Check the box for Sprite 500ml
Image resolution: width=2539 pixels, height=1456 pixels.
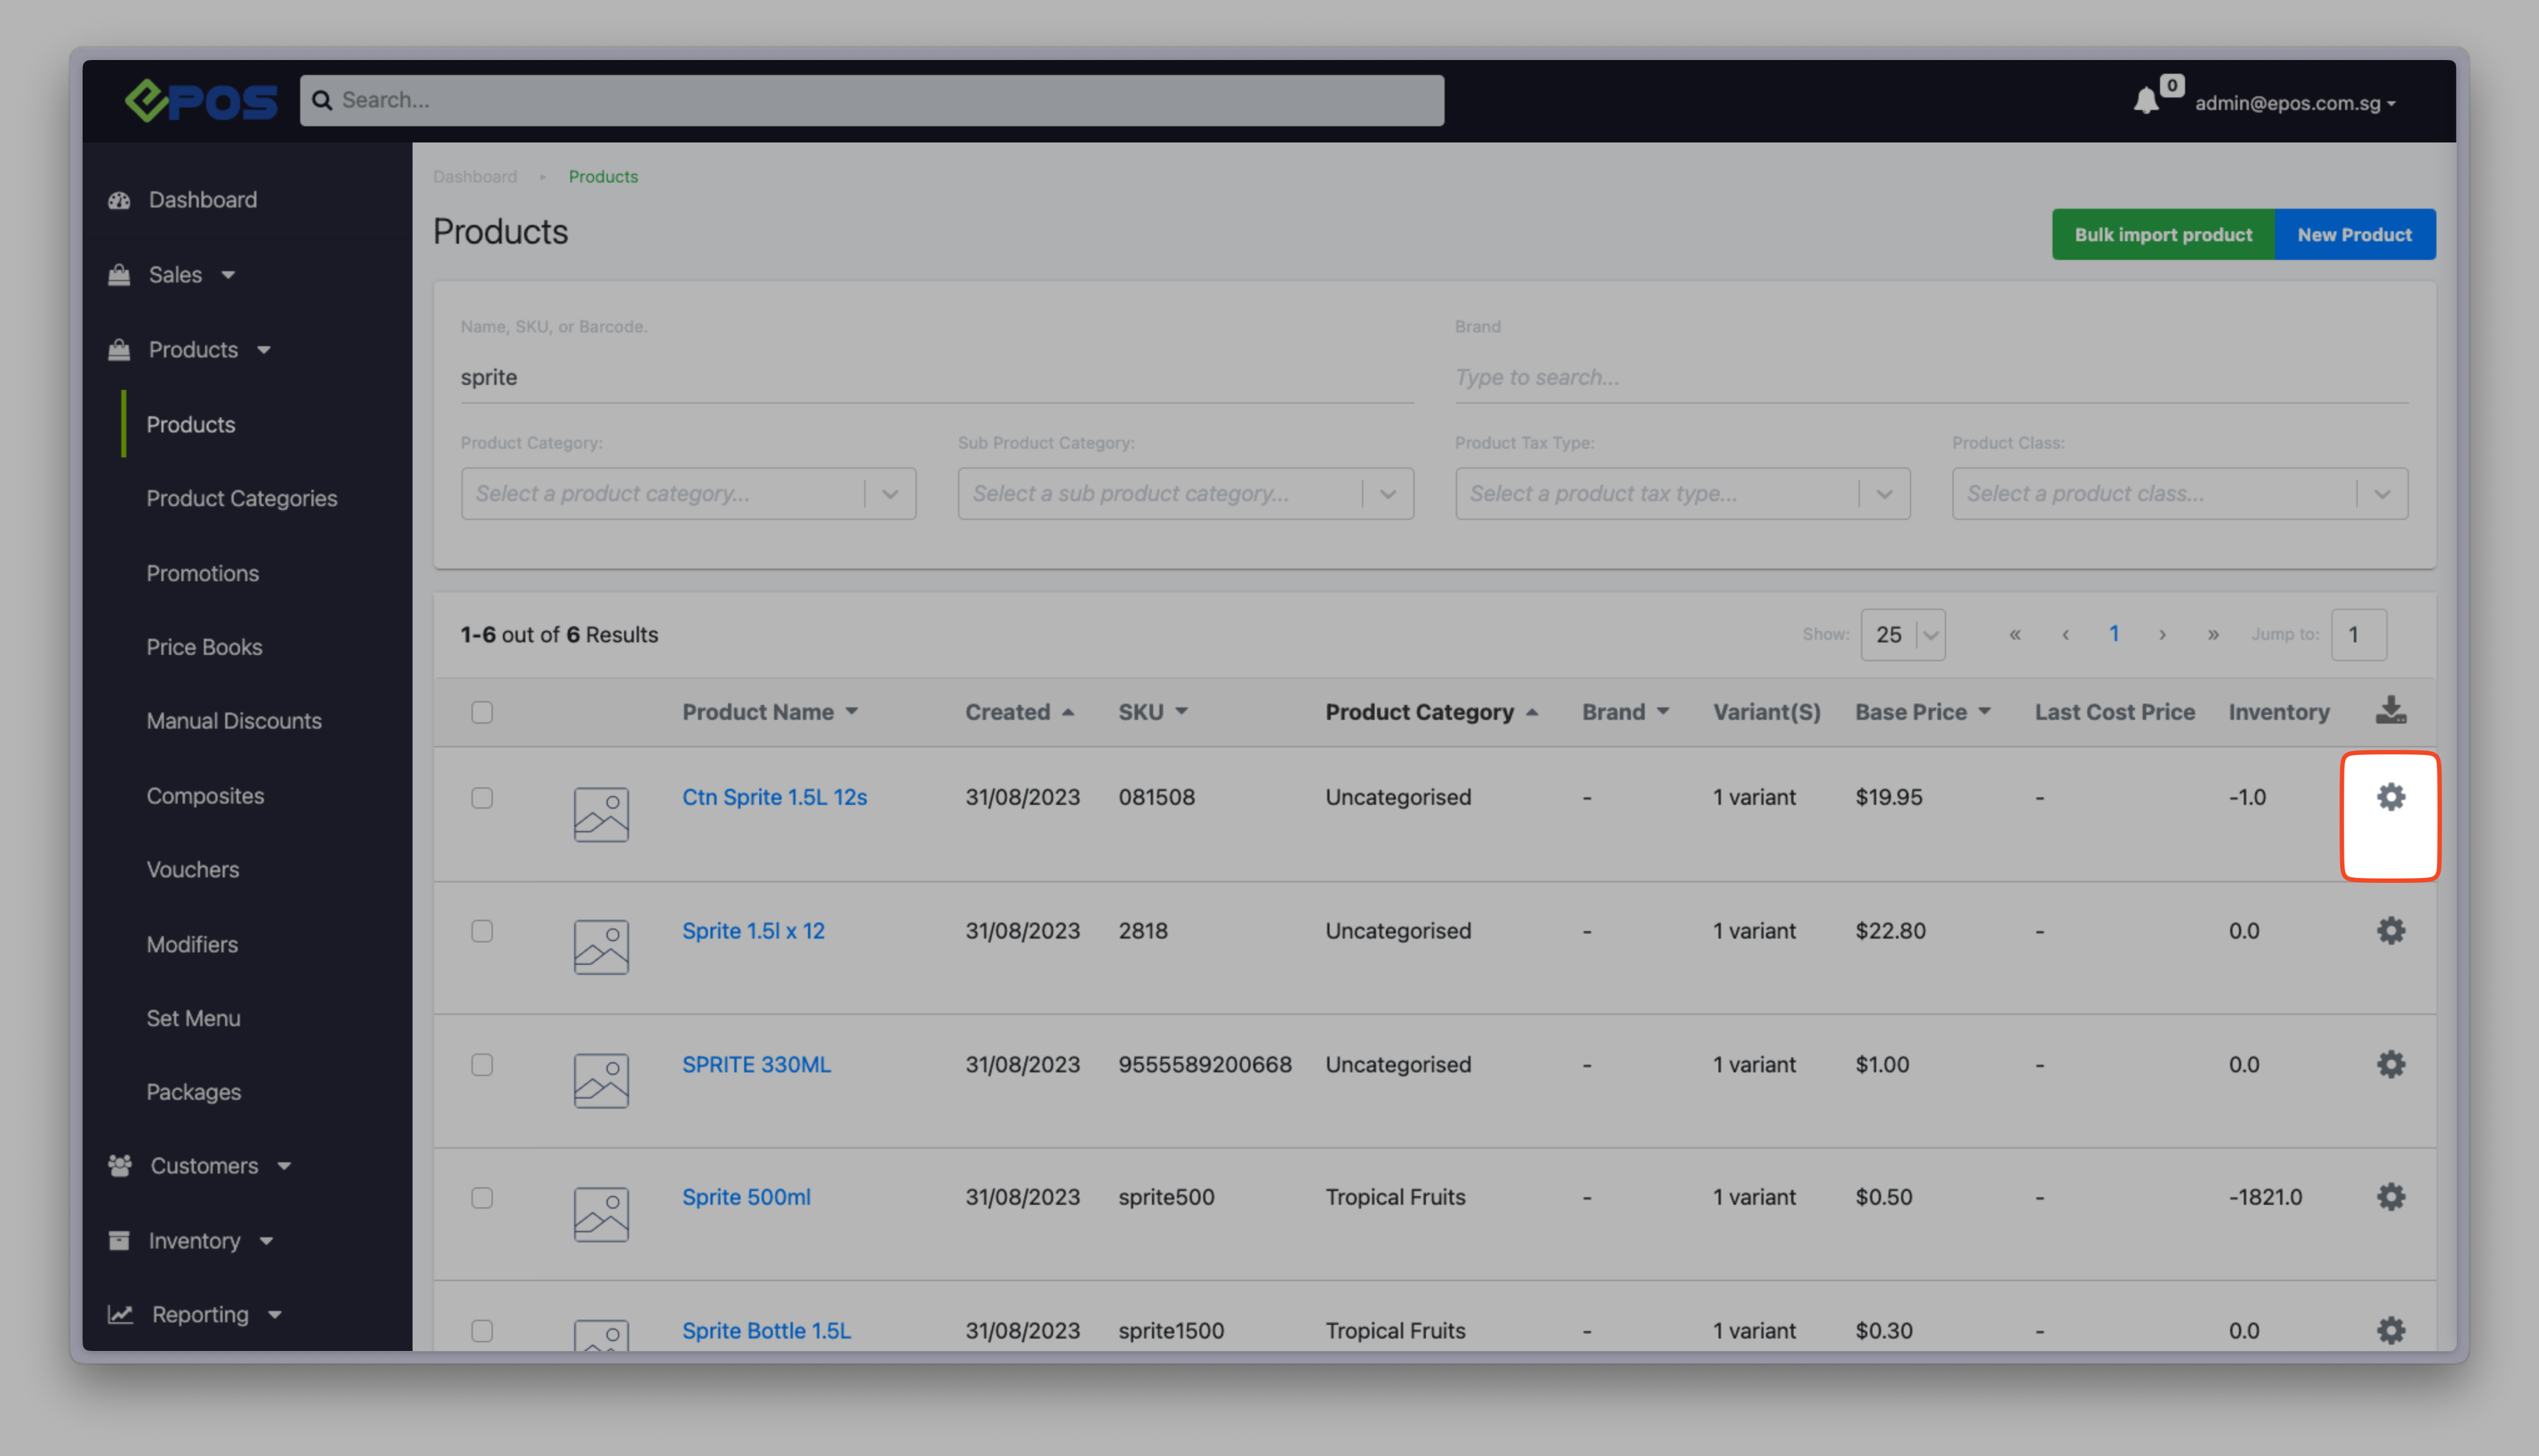pos(482,1198)
